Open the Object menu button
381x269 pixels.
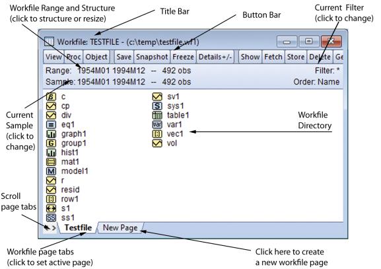click(96, 57)
